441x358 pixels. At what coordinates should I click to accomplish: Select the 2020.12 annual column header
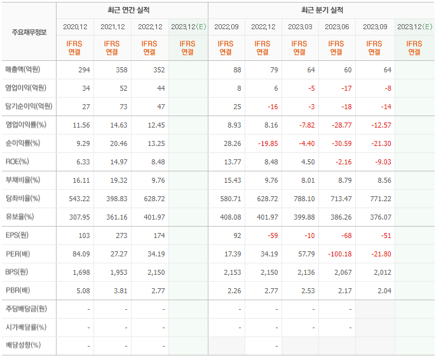(75, 27)
